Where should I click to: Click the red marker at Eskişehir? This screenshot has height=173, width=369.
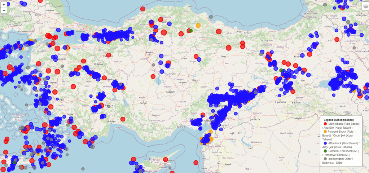coord(109,55)
